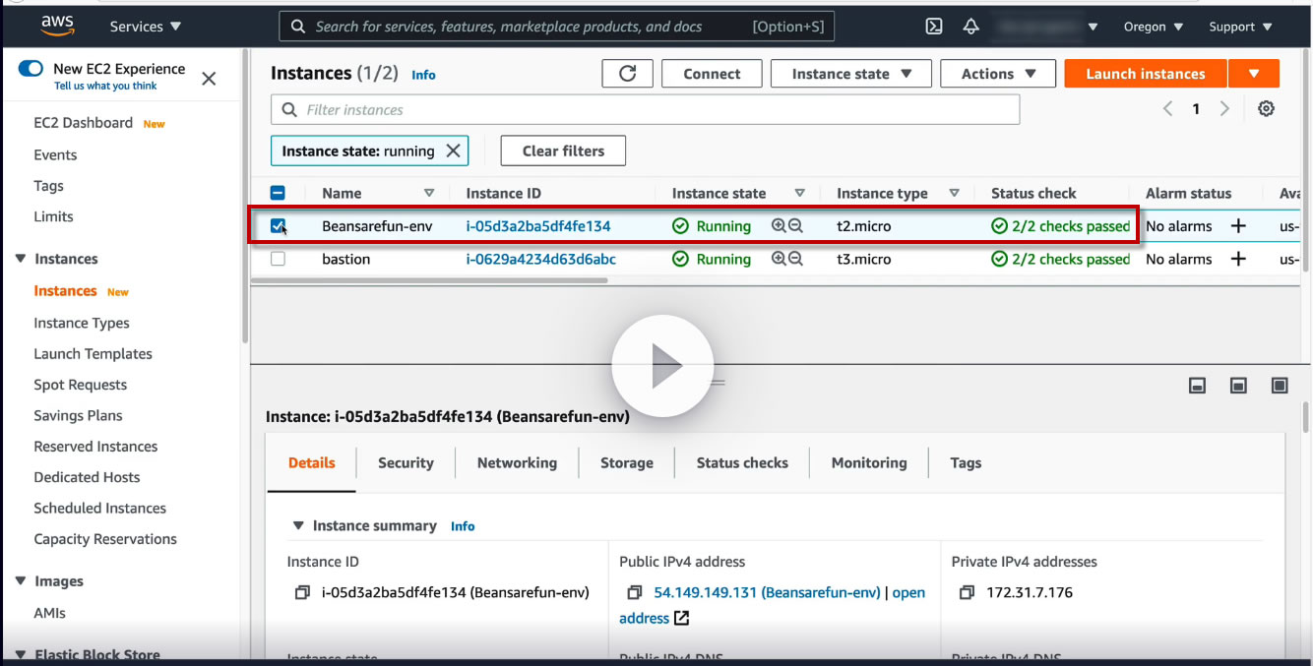This screenshot has width=1313, height=666.
Task: Open Launch instances dropdown arrow
Action: coord(1254,74)
